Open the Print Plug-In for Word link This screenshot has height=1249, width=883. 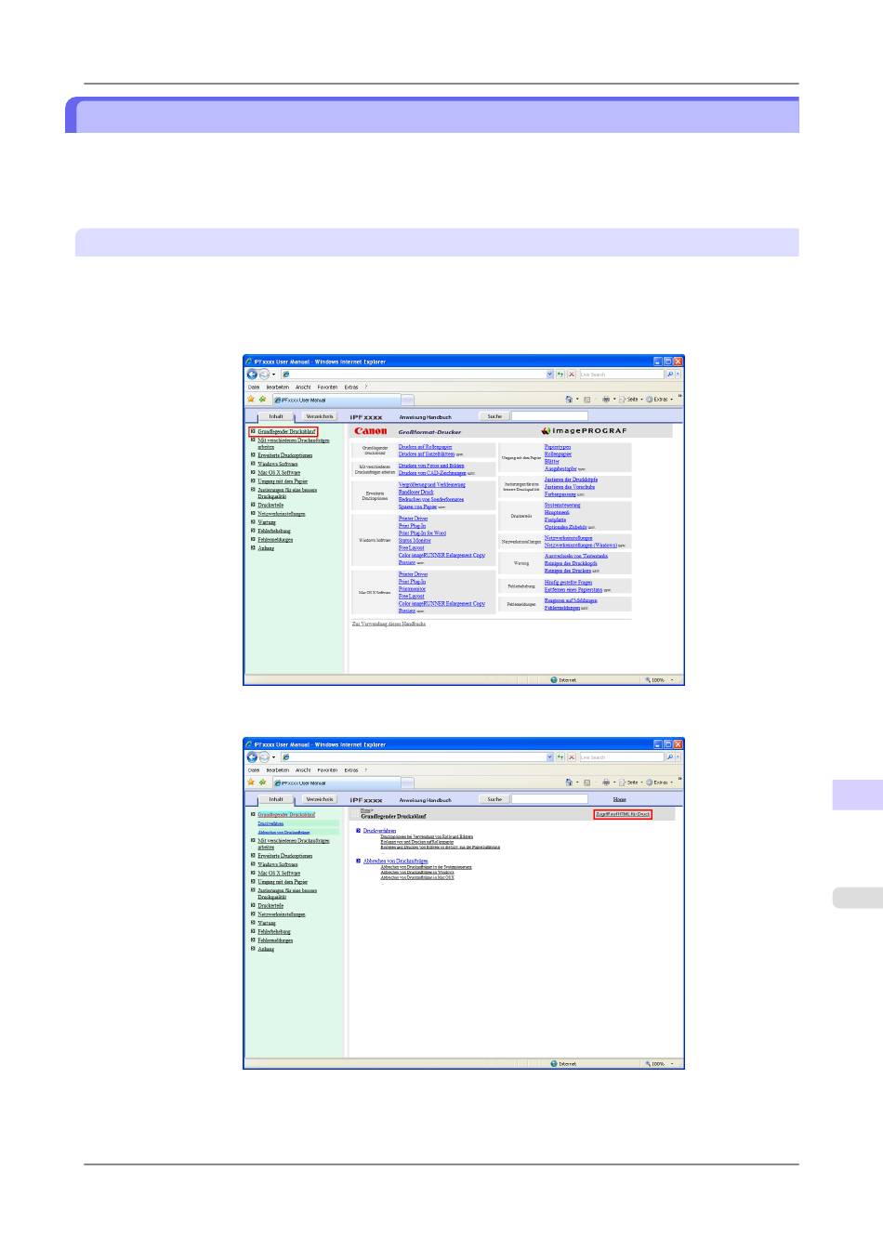[422, 533]
